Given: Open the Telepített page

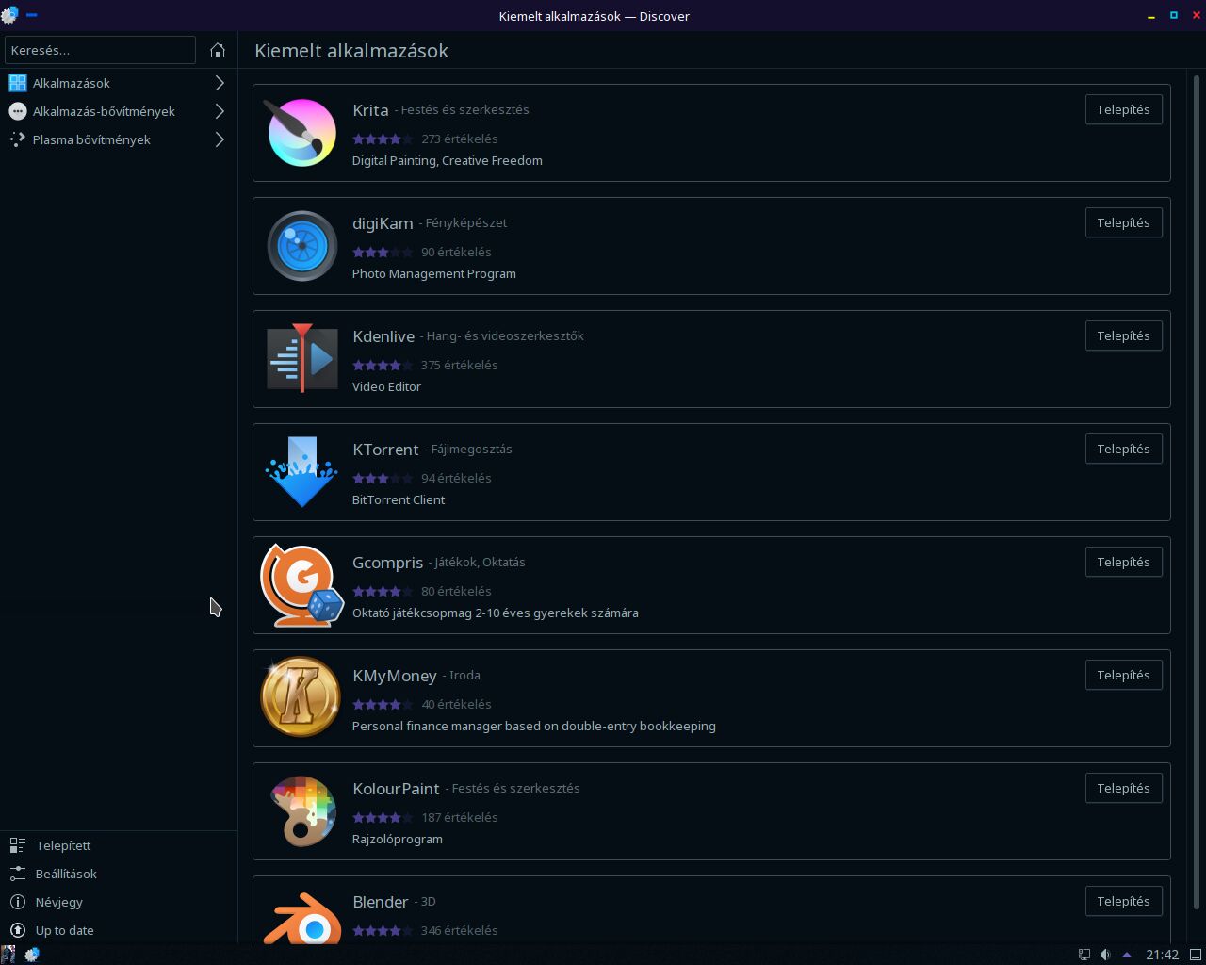Looking at the screenshot, I should click(x=119, y=845).
